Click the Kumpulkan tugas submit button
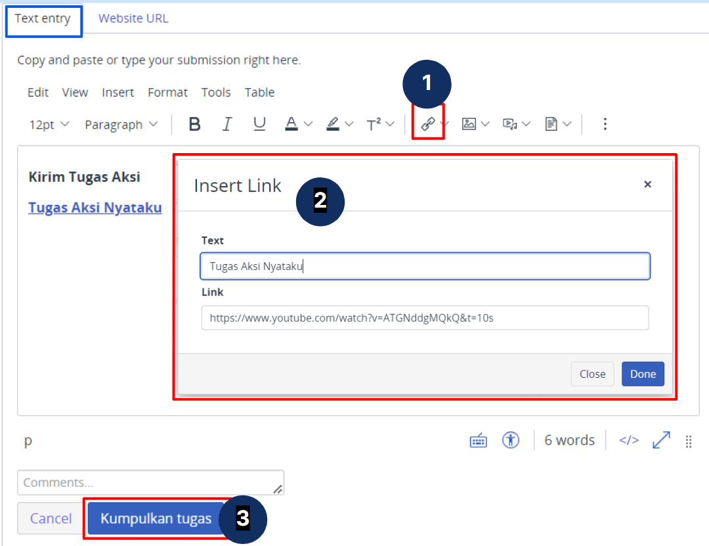Screen dimensions: 709x546 click(156, 519)
